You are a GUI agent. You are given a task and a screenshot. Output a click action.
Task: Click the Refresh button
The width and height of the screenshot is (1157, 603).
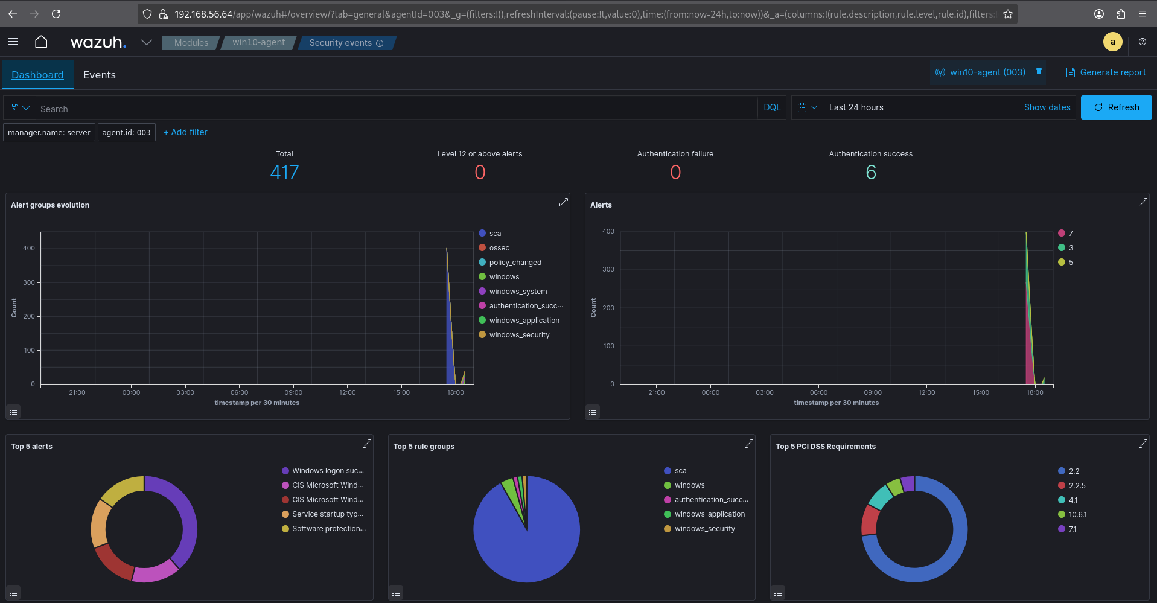(x=1116, y=107)
